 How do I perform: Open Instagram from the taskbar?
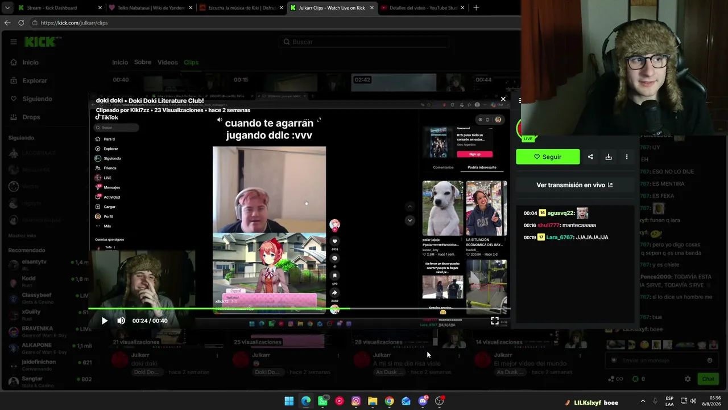click(356, 401)
